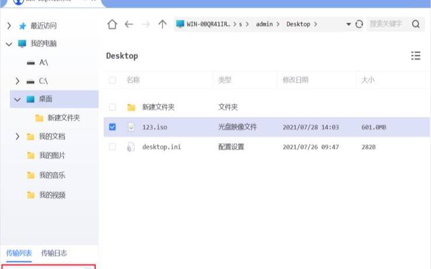The height and width of the screenshot is (269, 431).
Task: Click the 123.iso file icon
Action: [131, 127]
